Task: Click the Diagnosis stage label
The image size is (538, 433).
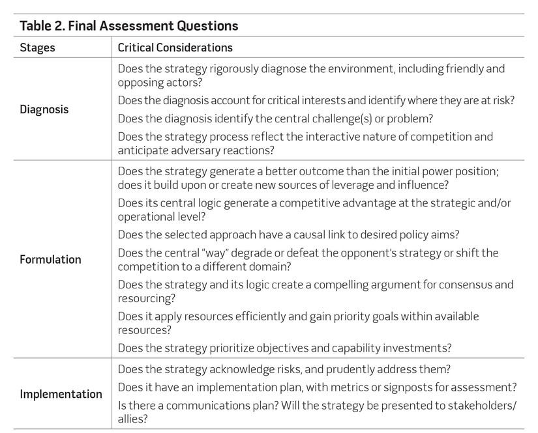Action: (x=44, y=109)
